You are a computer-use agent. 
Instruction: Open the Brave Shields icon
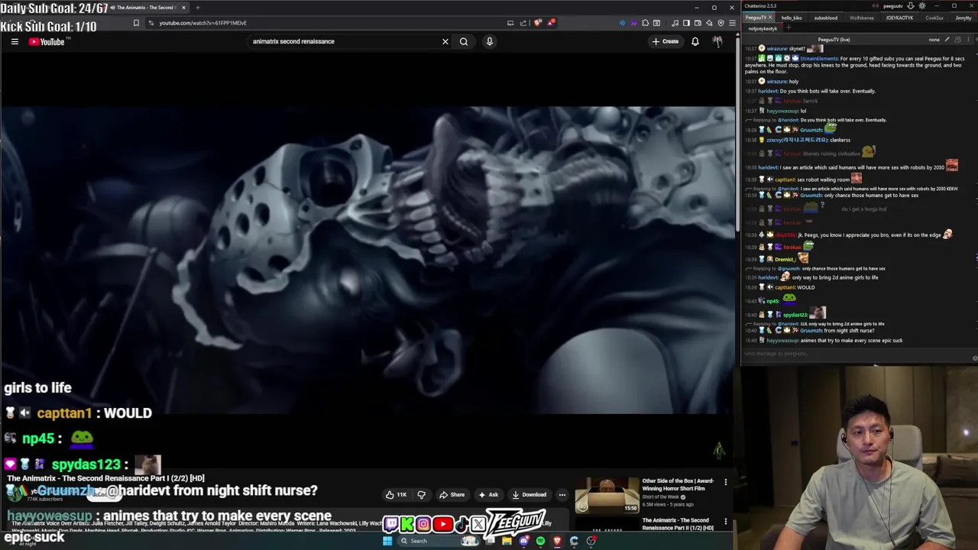pyautogui.click(x=538, y=23)
